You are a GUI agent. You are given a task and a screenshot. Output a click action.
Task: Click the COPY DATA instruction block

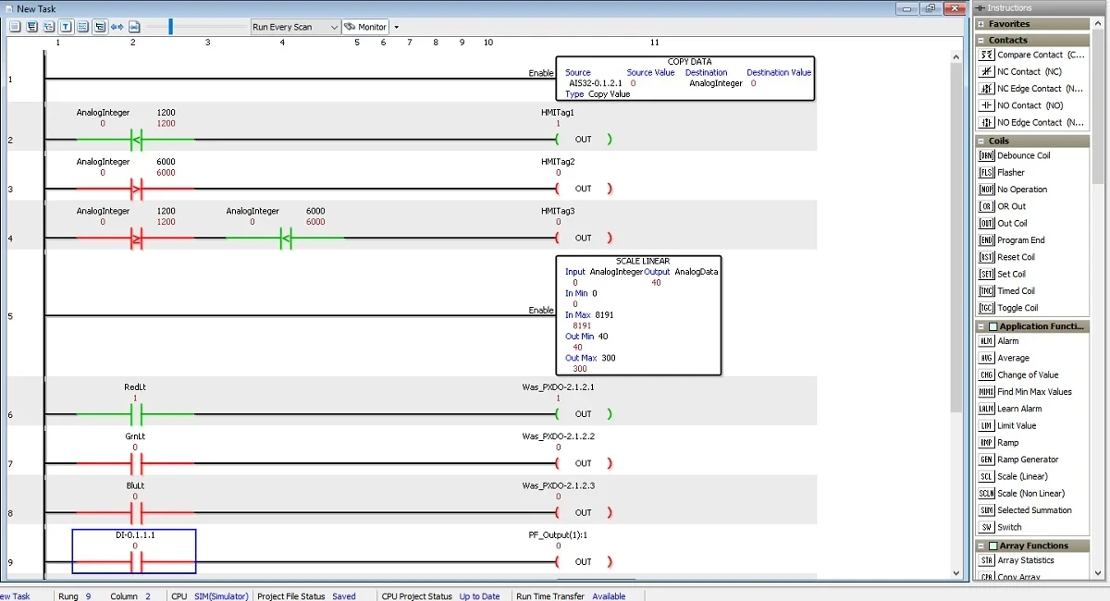coord(686,79)
